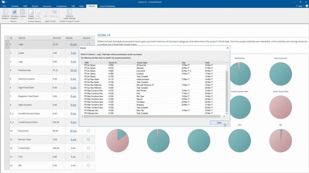Click the CPLI pie chart

click(x=239, y=140)
